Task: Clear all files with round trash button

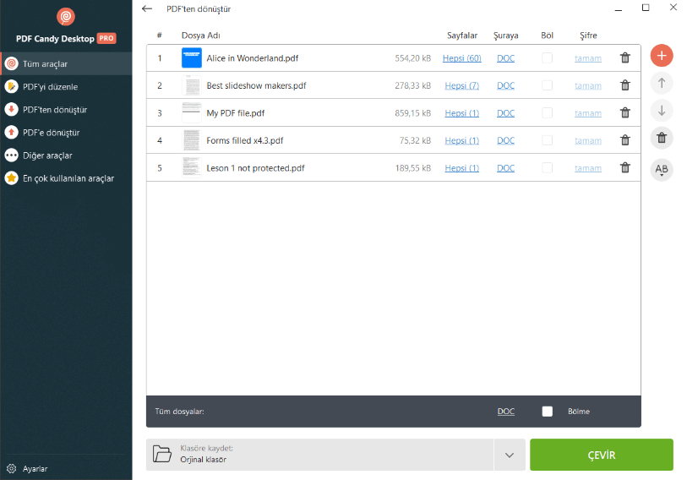Action: click(x=662, y=138)
